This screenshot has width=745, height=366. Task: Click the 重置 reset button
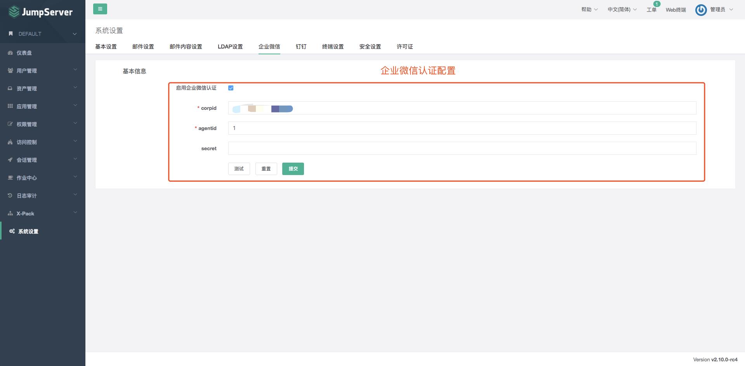[266, 169]
